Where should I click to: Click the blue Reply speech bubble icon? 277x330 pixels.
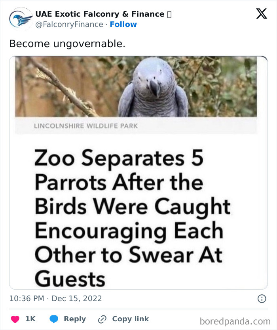[53, 319]
